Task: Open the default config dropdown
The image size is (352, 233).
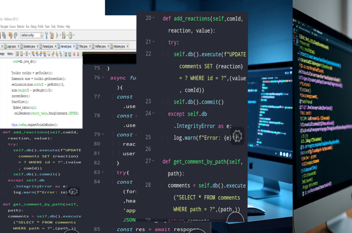Action: (x=42, y=35)
